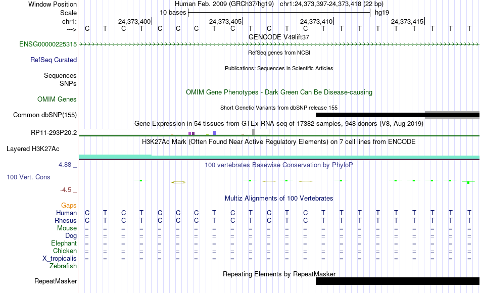This screenshot has height=293, width=480.
Task: Click the Sequences track label
Action: 60,76
